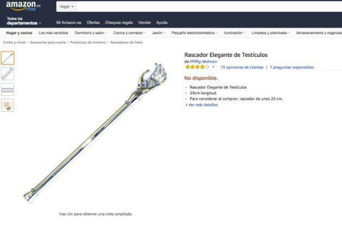
Task: Click the search input field
Action: pos(209,7)
